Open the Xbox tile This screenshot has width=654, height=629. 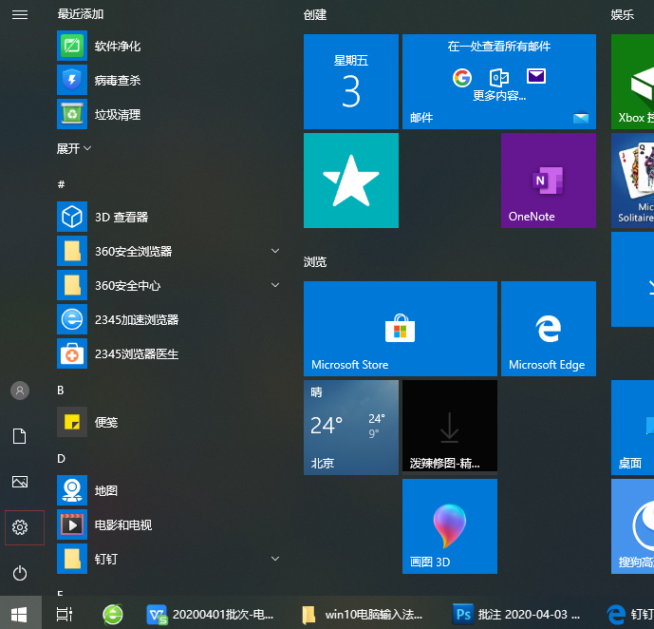633,82
